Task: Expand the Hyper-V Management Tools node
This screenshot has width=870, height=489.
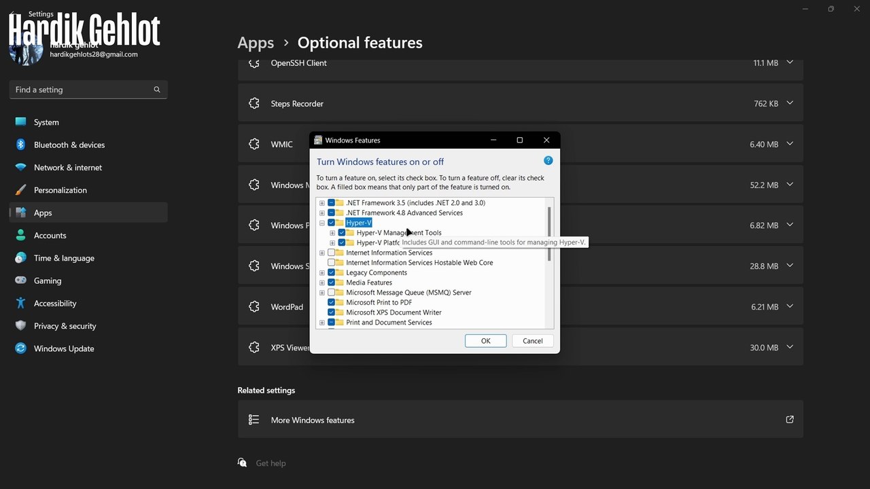Action: point(332,233)
